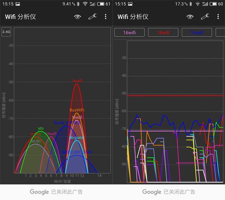Tap right Google 已关闭此广告 banner
This screenshot has height=200, width=225.
169,192
